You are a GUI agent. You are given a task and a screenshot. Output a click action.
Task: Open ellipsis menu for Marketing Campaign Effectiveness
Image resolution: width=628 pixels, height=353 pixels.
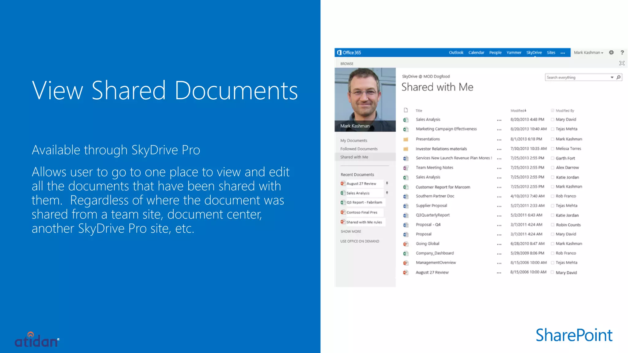(x=499, y=129)
